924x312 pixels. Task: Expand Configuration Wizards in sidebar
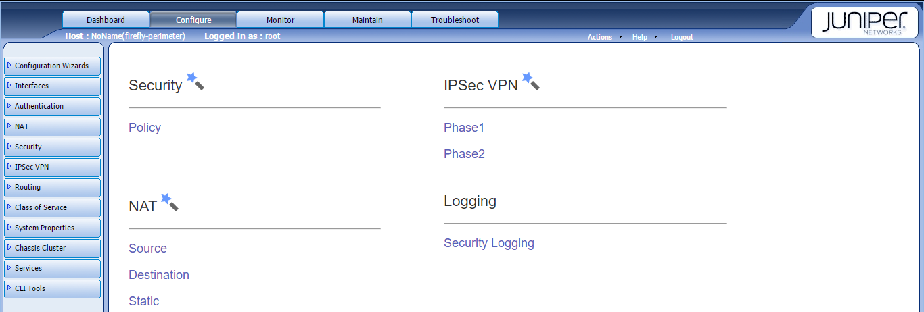[x=52, y=66]
